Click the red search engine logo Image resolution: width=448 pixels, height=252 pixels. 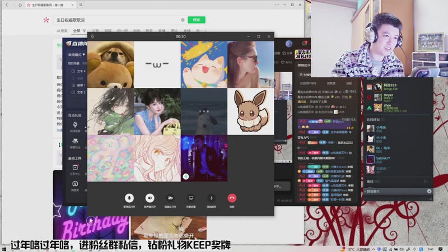pyautogui.click(x=46, y=20)
